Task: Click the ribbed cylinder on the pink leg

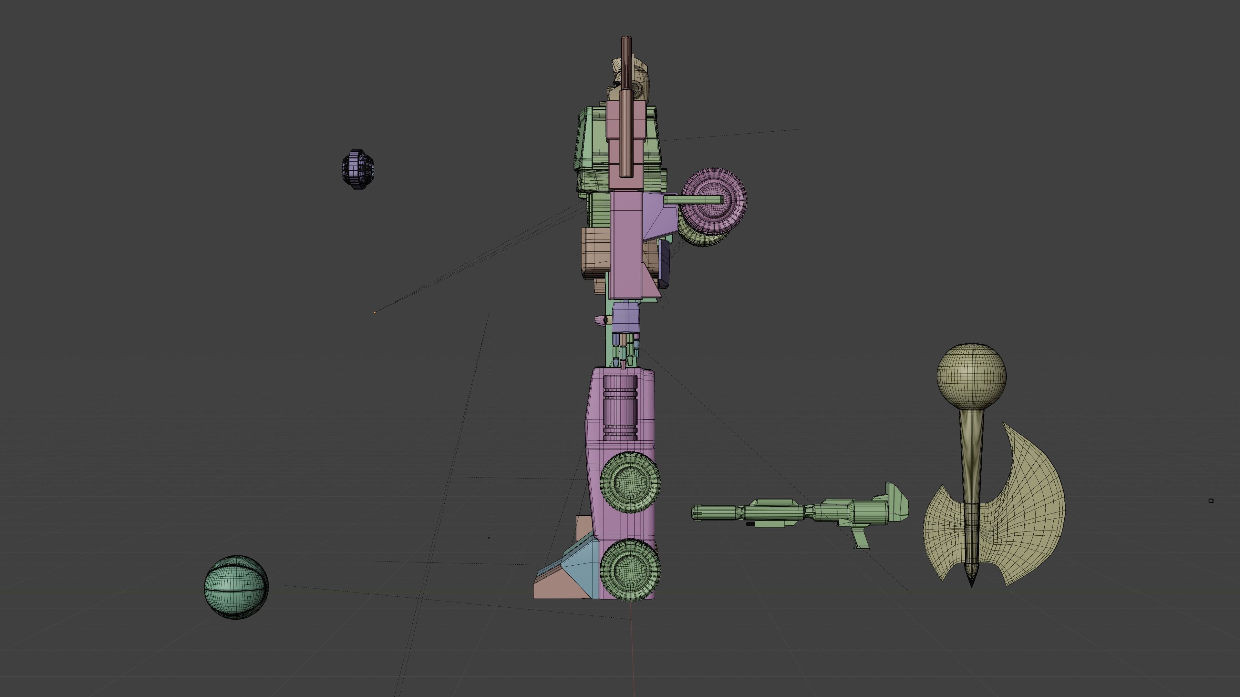Action: [620, 408]
